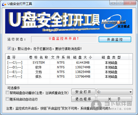The height and width of the screenshot is (115, 138).
Task: Click 本地磁盘 cell in the E: row
Action: 111,72
